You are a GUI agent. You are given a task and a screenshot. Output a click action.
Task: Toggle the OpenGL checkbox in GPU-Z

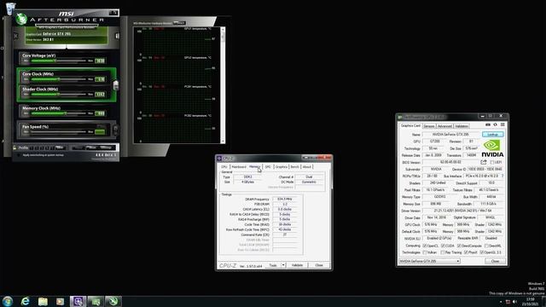[482, 252]
